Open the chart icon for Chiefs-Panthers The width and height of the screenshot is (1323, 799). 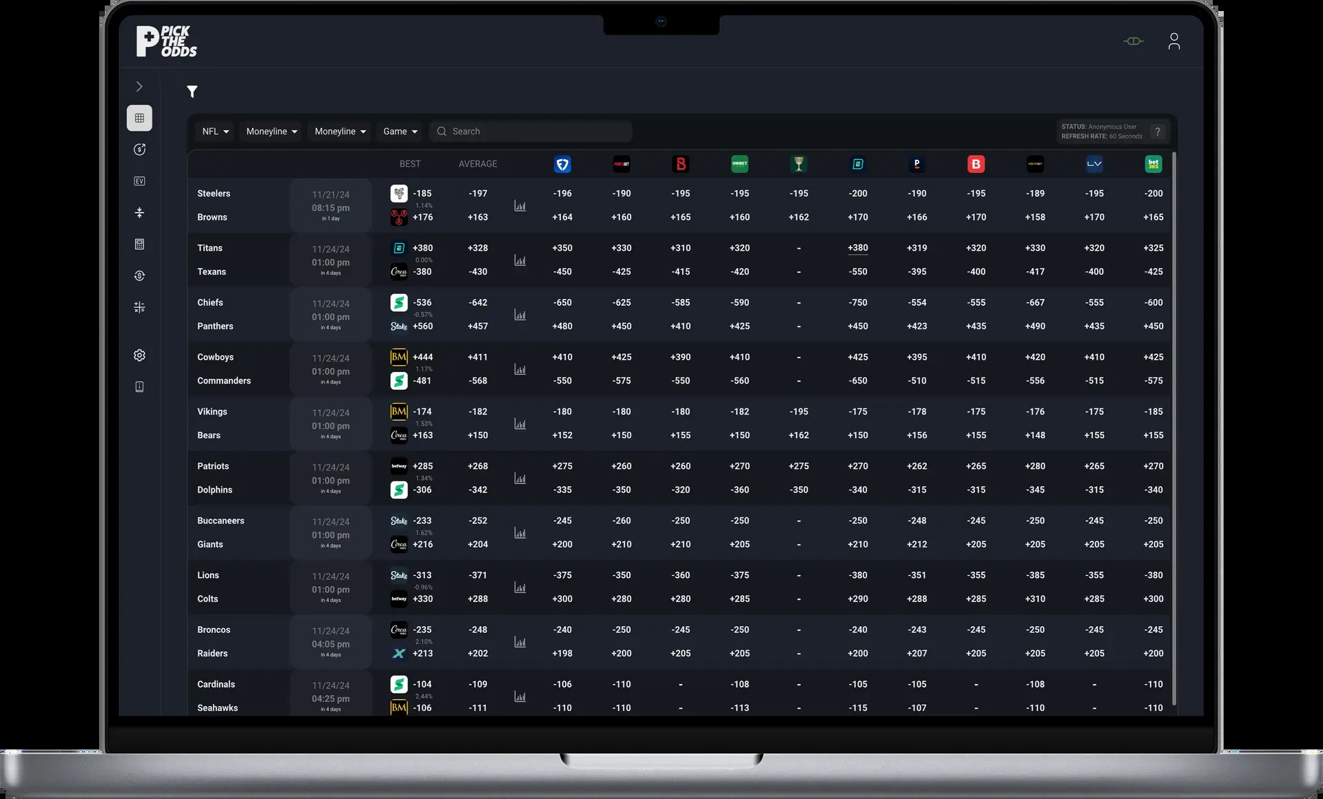tap(520, 315)
